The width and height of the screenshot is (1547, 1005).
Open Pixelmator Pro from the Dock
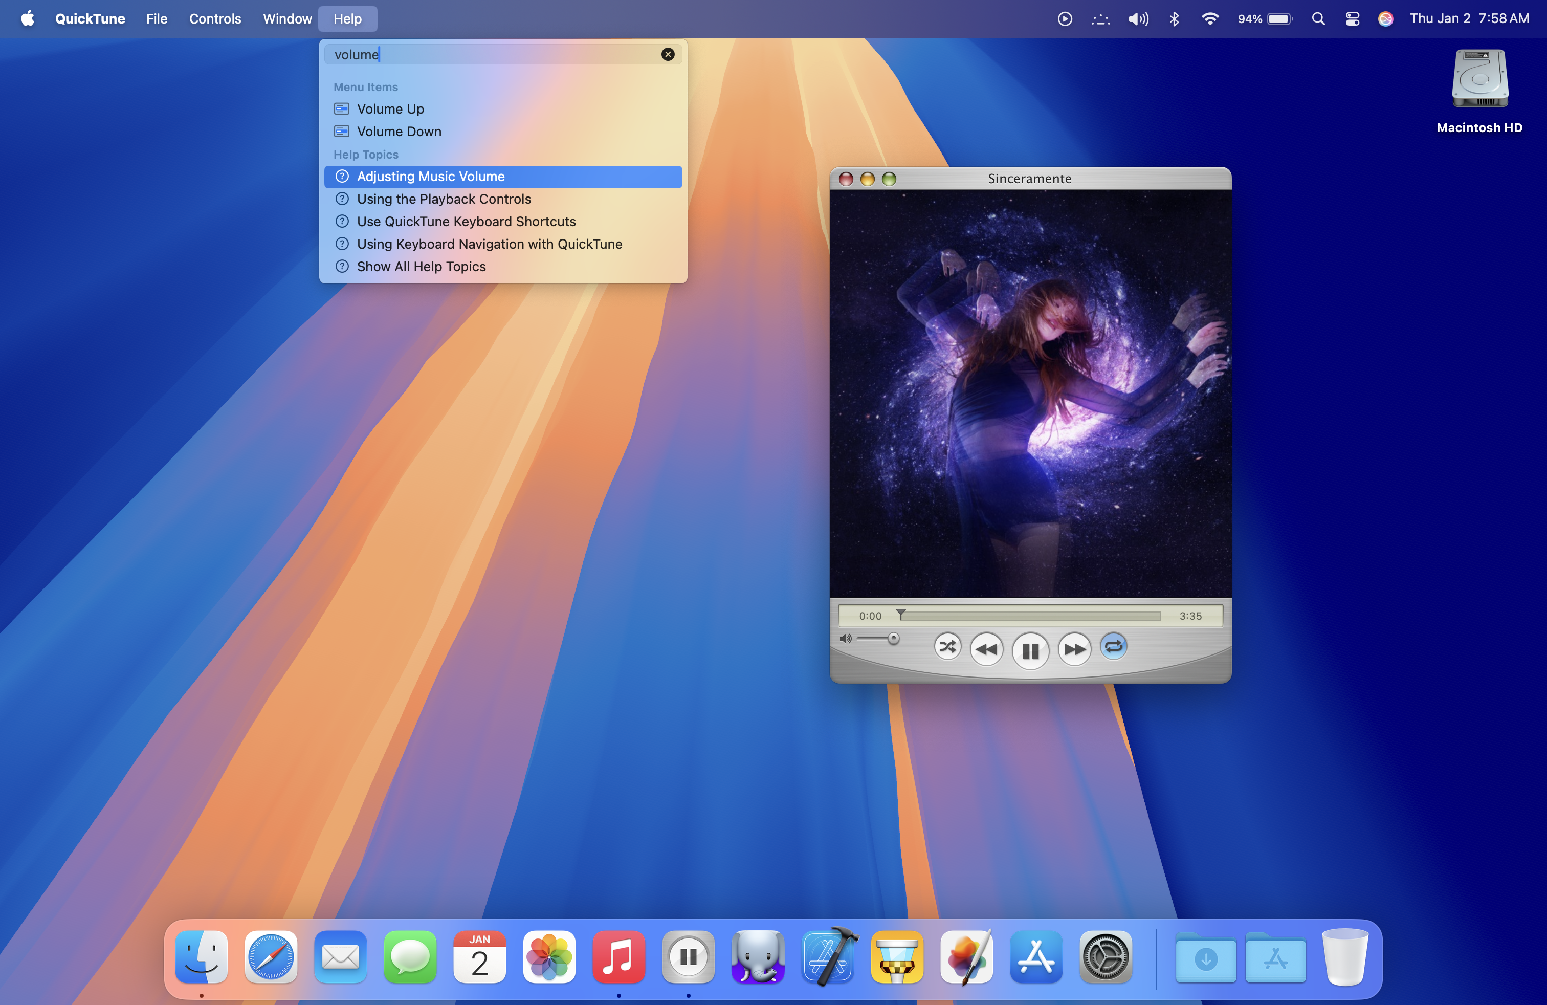point(966,957)
